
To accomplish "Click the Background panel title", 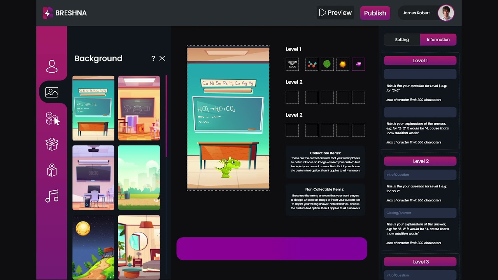I will pyautogui.click(x=98, y=58).
